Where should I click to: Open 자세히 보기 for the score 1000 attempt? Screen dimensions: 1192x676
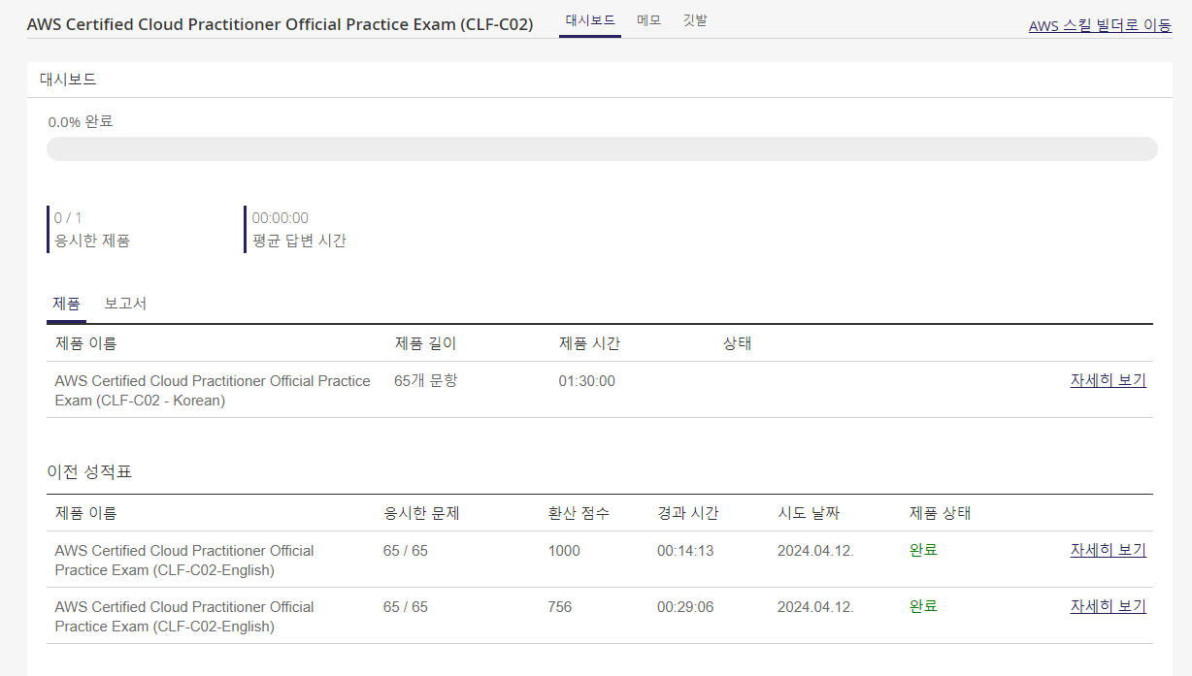point(1108,550)
